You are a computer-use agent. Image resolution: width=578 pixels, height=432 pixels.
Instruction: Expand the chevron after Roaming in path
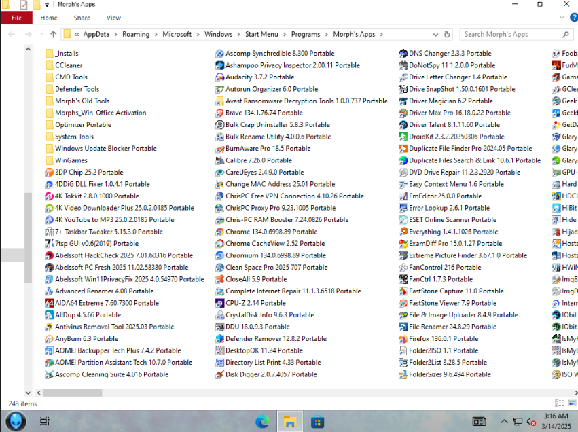tap(156, 34)
